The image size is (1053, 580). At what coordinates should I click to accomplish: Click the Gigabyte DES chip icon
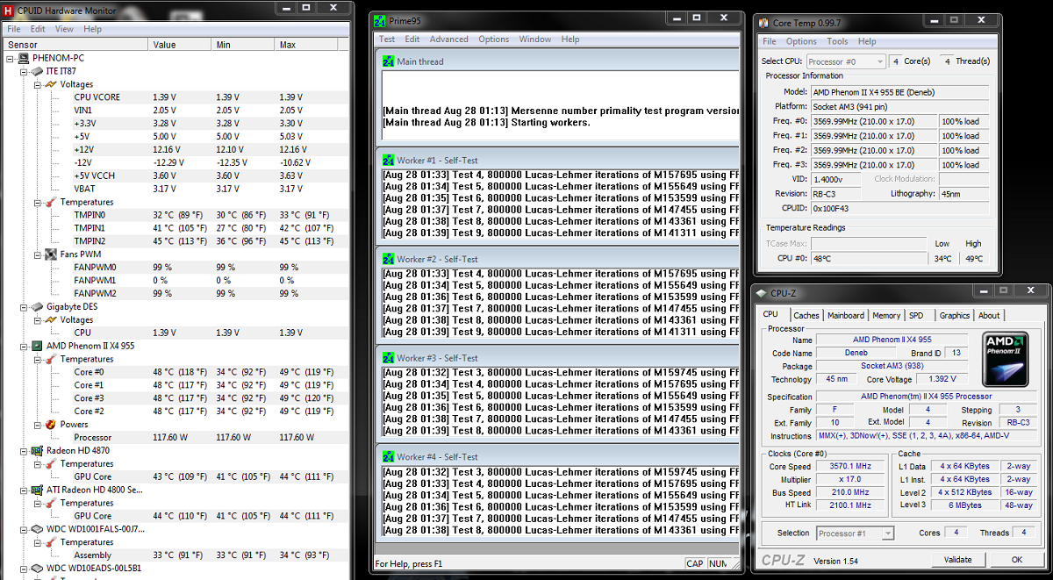pos(37,306)
